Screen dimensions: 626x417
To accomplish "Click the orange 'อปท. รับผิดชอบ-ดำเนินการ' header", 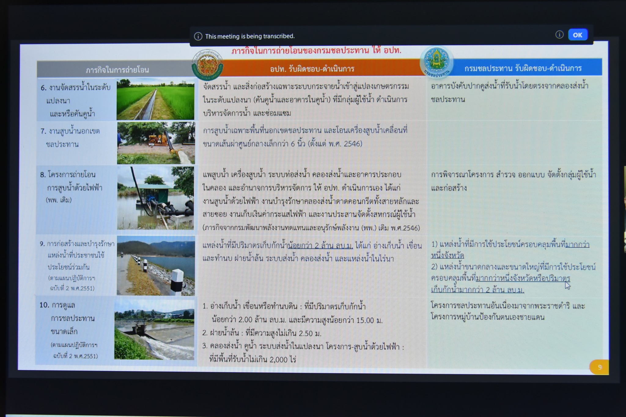I will tap(312, 69).
